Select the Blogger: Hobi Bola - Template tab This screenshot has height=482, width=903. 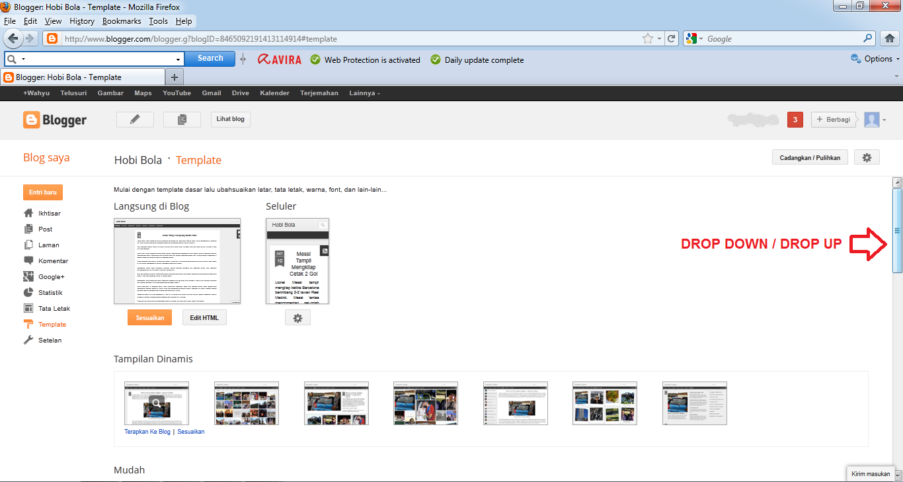pyautogui.click(x=83, y=77)
